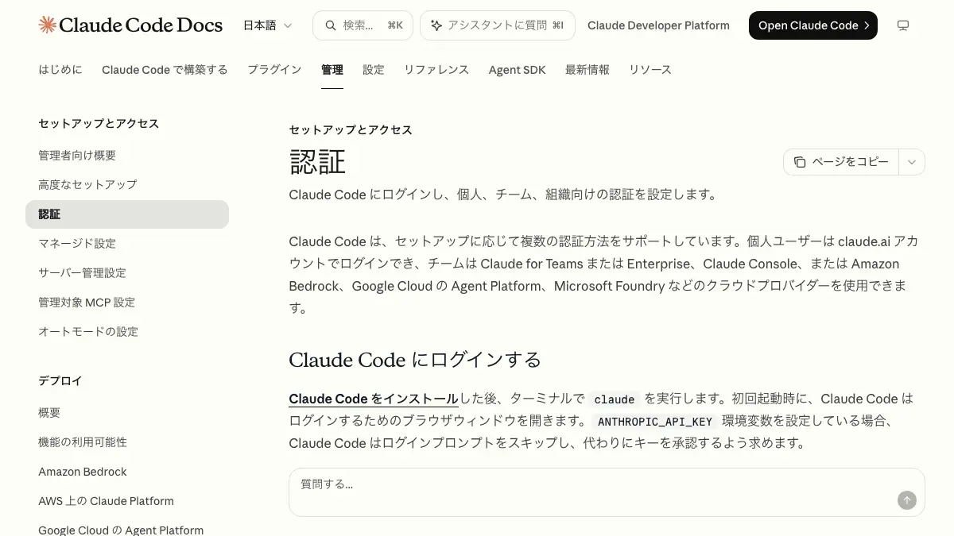
Task: Copy the page with ページをコピー
Action: (841, 162)
